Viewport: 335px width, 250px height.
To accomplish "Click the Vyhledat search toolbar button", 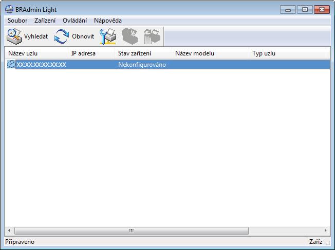I will (27, 36).
